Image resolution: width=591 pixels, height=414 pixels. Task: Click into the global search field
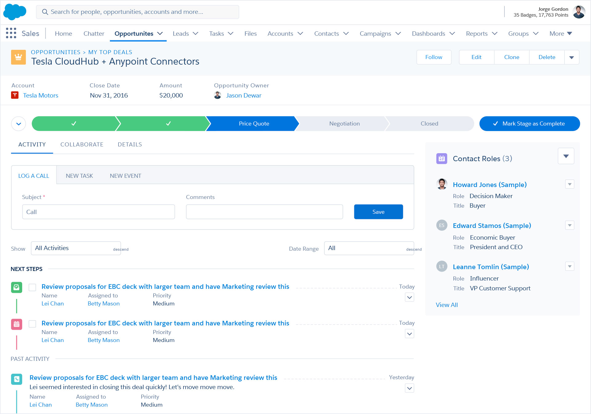[138, 12]
